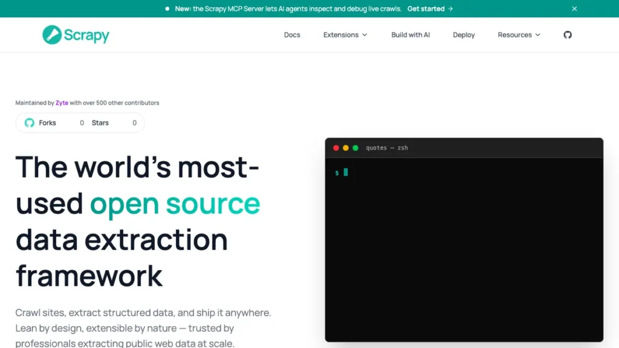The width and height of the screenshot is (619, 348).
Task: Open the Deploy navigation item
Action: pos(464,34)
